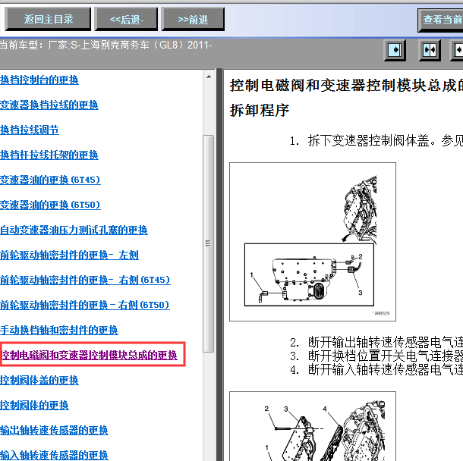Click the partially visible rightmost pane layout icon
The height and width of the screenshot is (461, 463).
(457, 51)
